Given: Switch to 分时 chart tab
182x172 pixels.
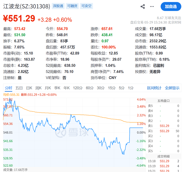Looking at the screenshot, I should pyautogui.click(x=8, y=88).
